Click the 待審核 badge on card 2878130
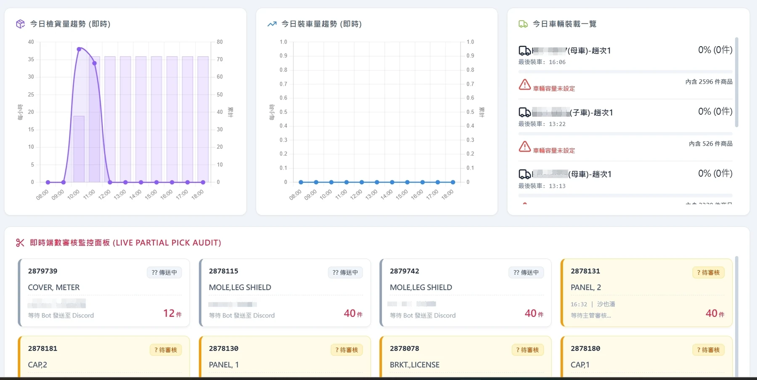The height and width of the screenshot is (380, 757). pyautogui.click(x=347, y=350)
